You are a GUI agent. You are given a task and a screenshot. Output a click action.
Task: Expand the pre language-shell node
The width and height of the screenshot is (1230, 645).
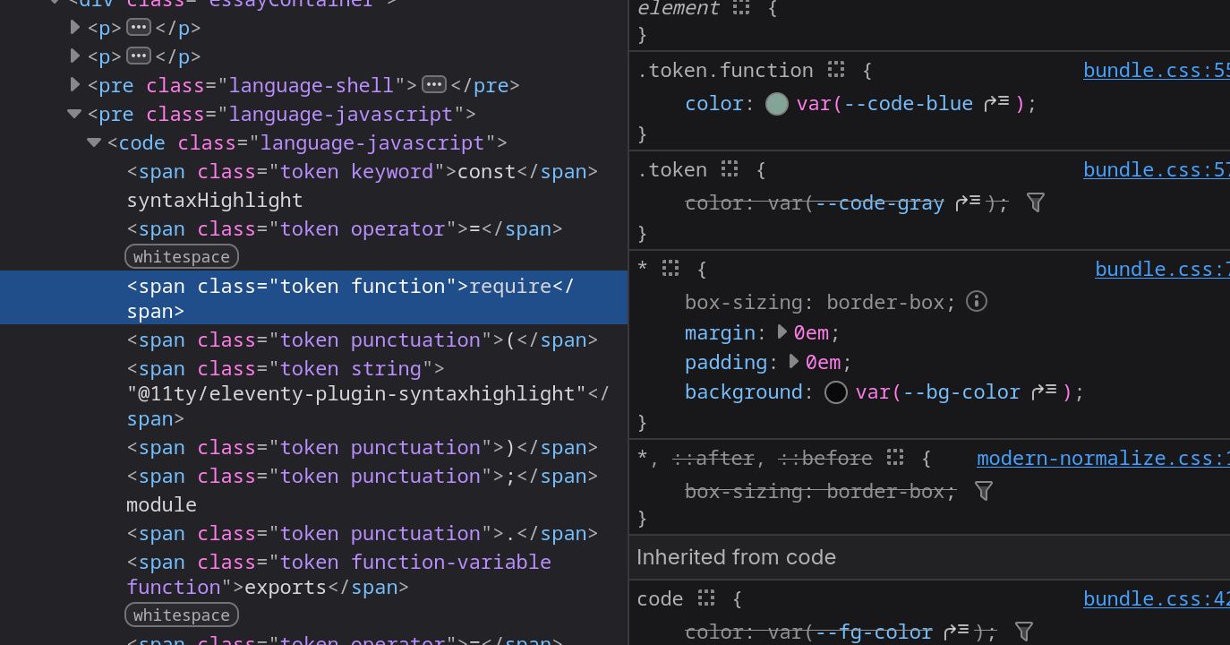(75, 85)
